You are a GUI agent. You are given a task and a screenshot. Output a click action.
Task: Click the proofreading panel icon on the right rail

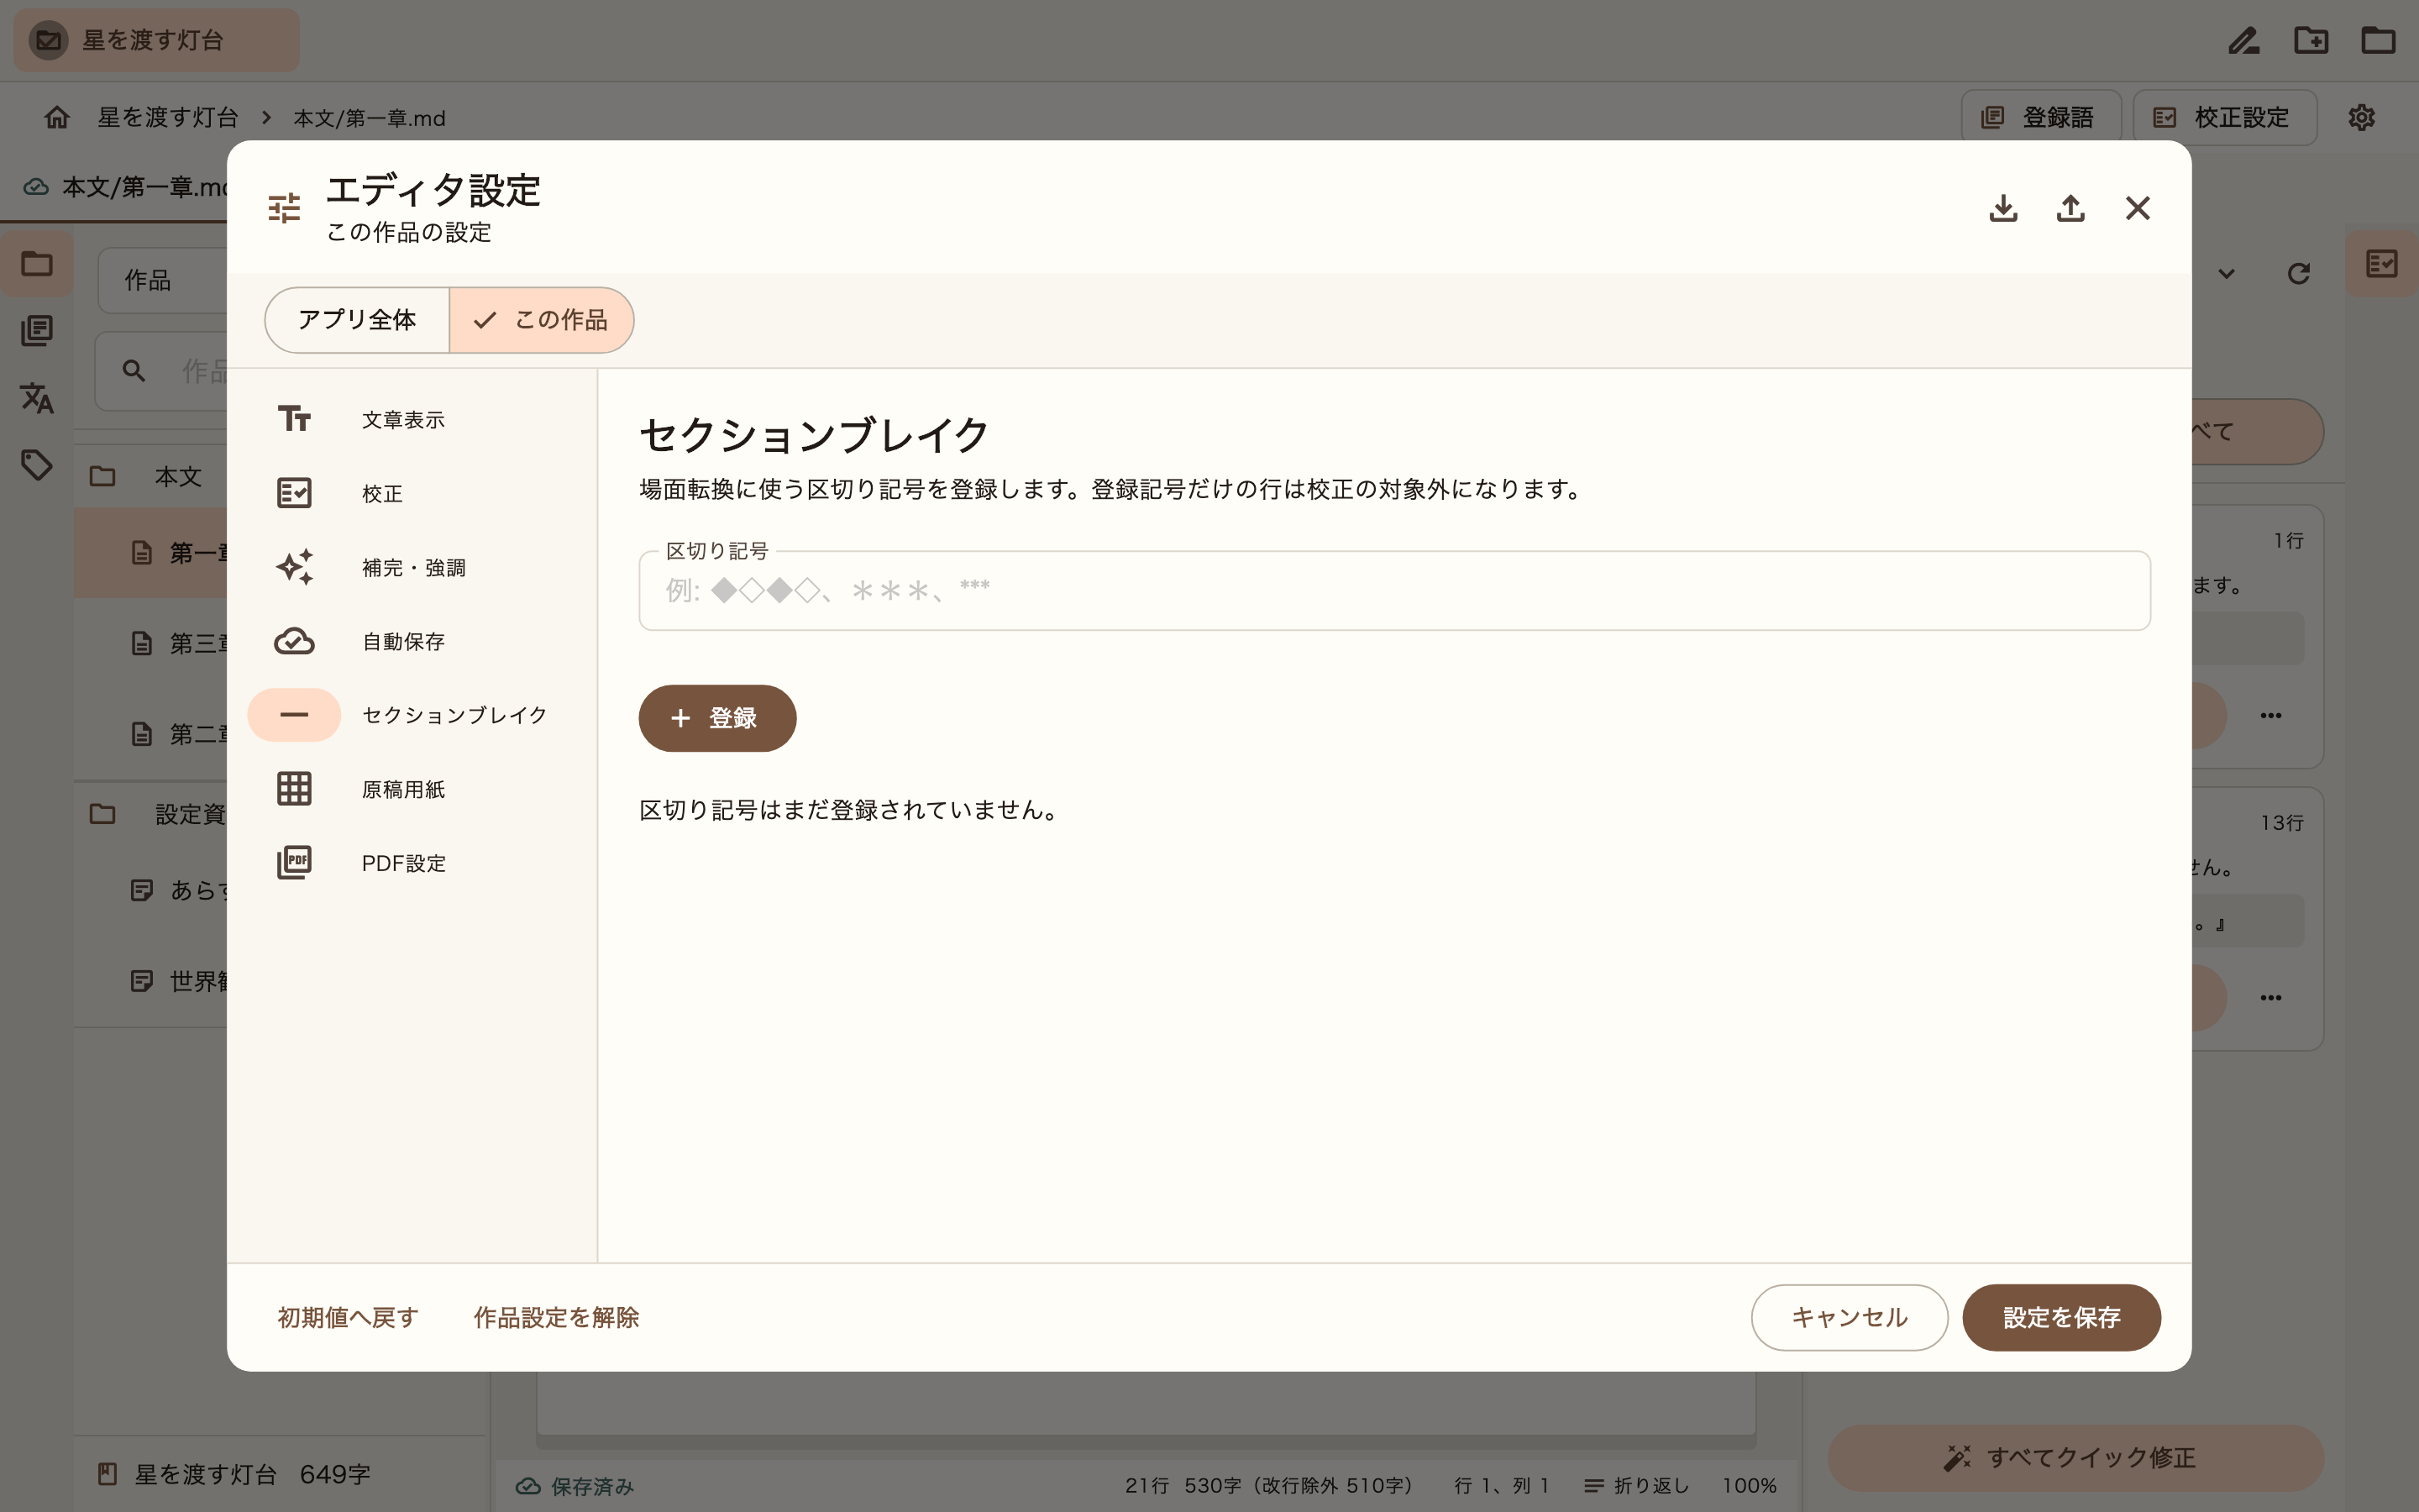(2382, 264)
